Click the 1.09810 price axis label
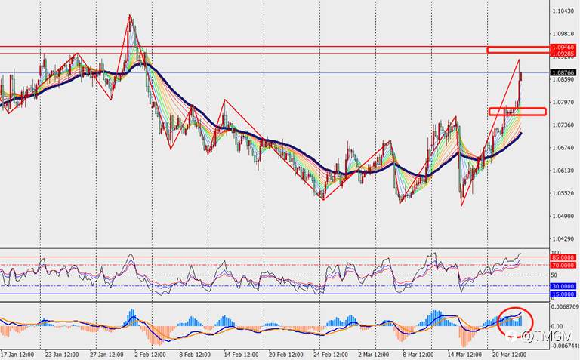 pos(563,34)
